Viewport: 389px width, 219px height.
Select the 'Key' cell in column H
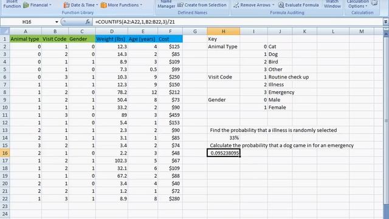[223, 39]
